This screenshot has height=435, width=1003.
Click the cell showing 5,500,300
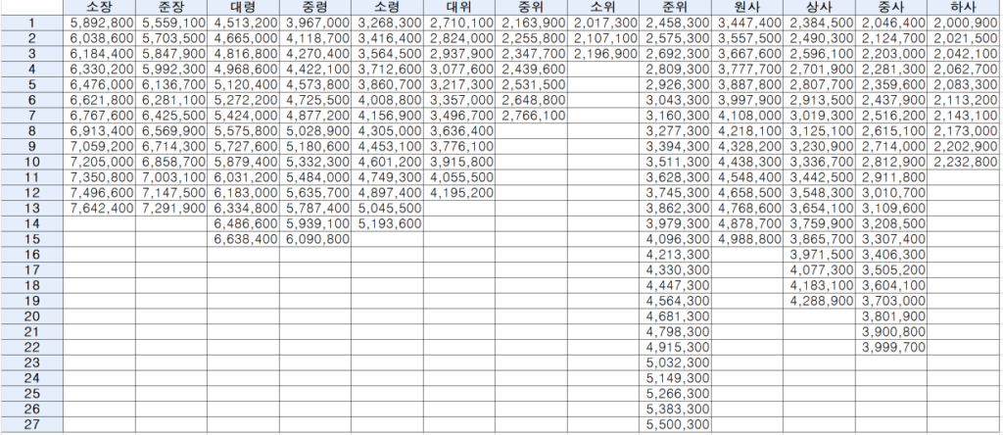coord(678,424)
